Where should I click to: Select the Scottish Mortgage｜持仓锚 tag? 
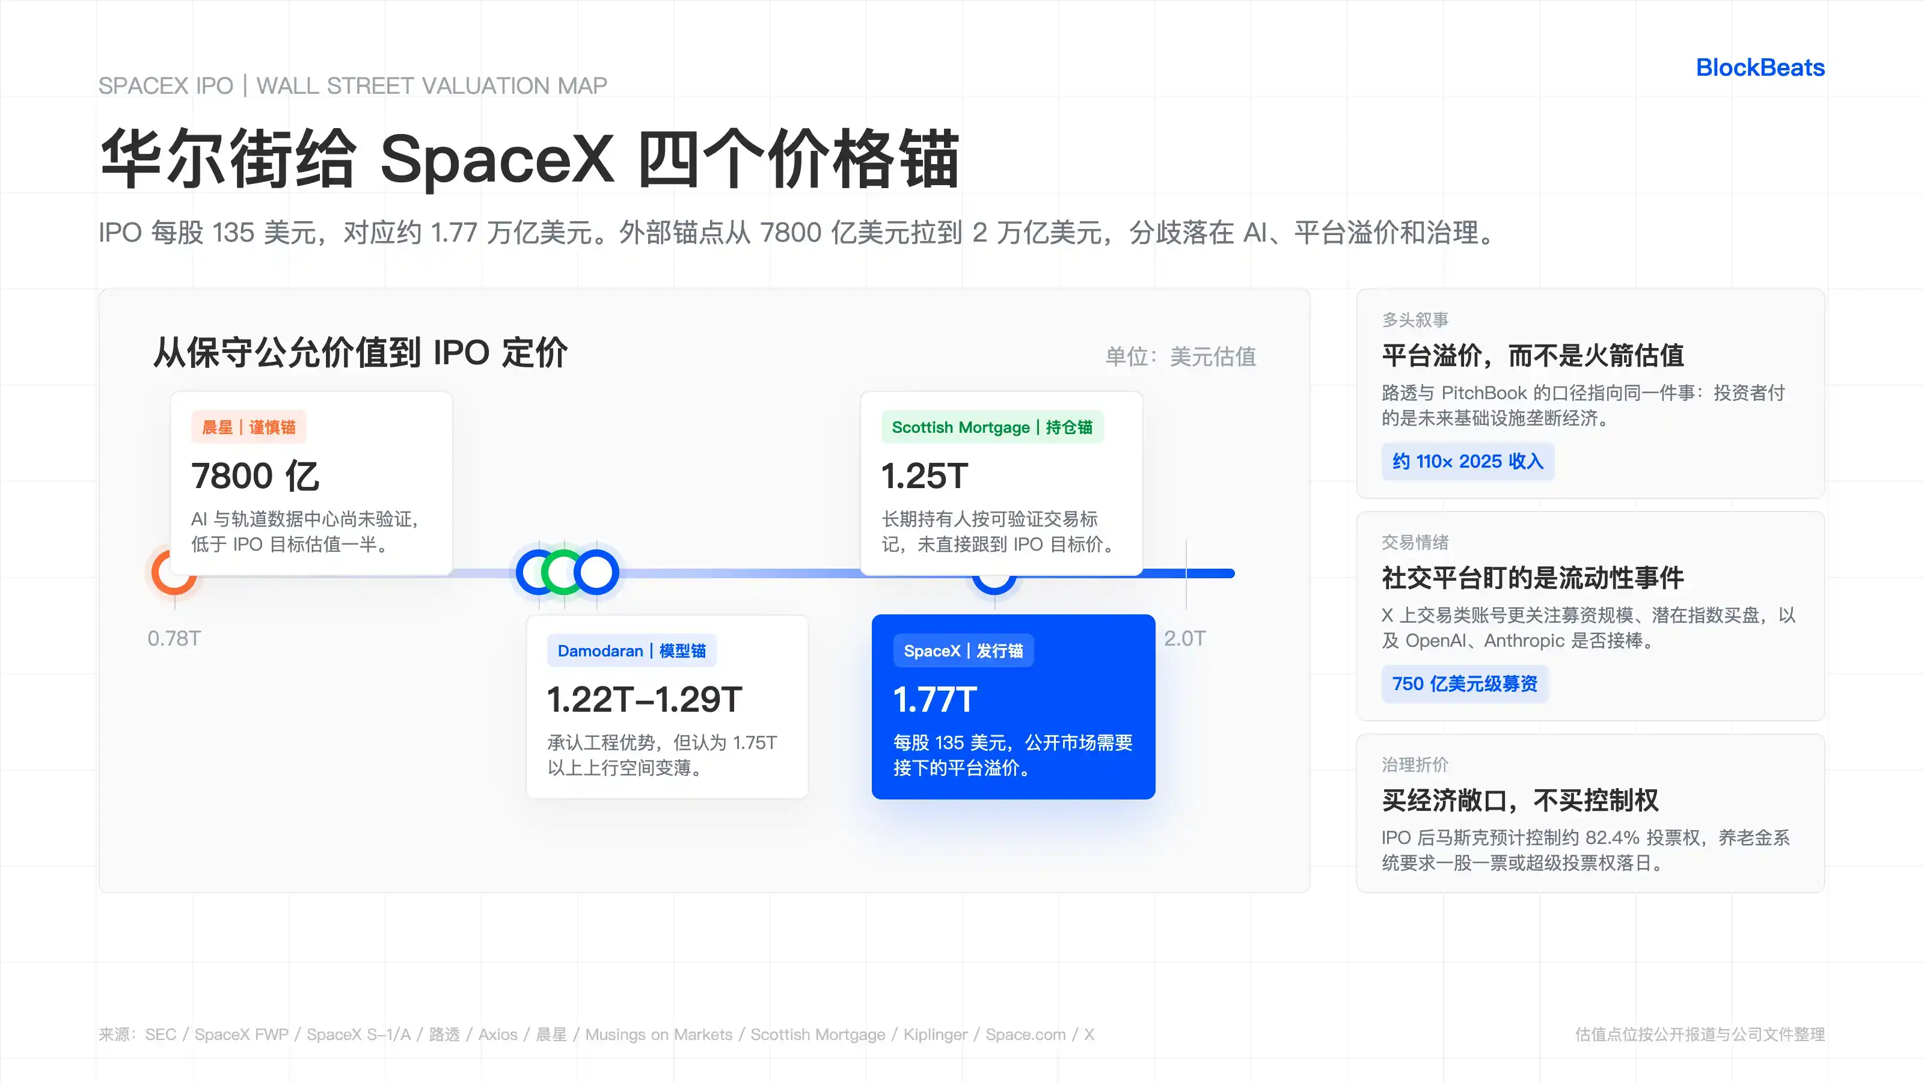point(992,427)
